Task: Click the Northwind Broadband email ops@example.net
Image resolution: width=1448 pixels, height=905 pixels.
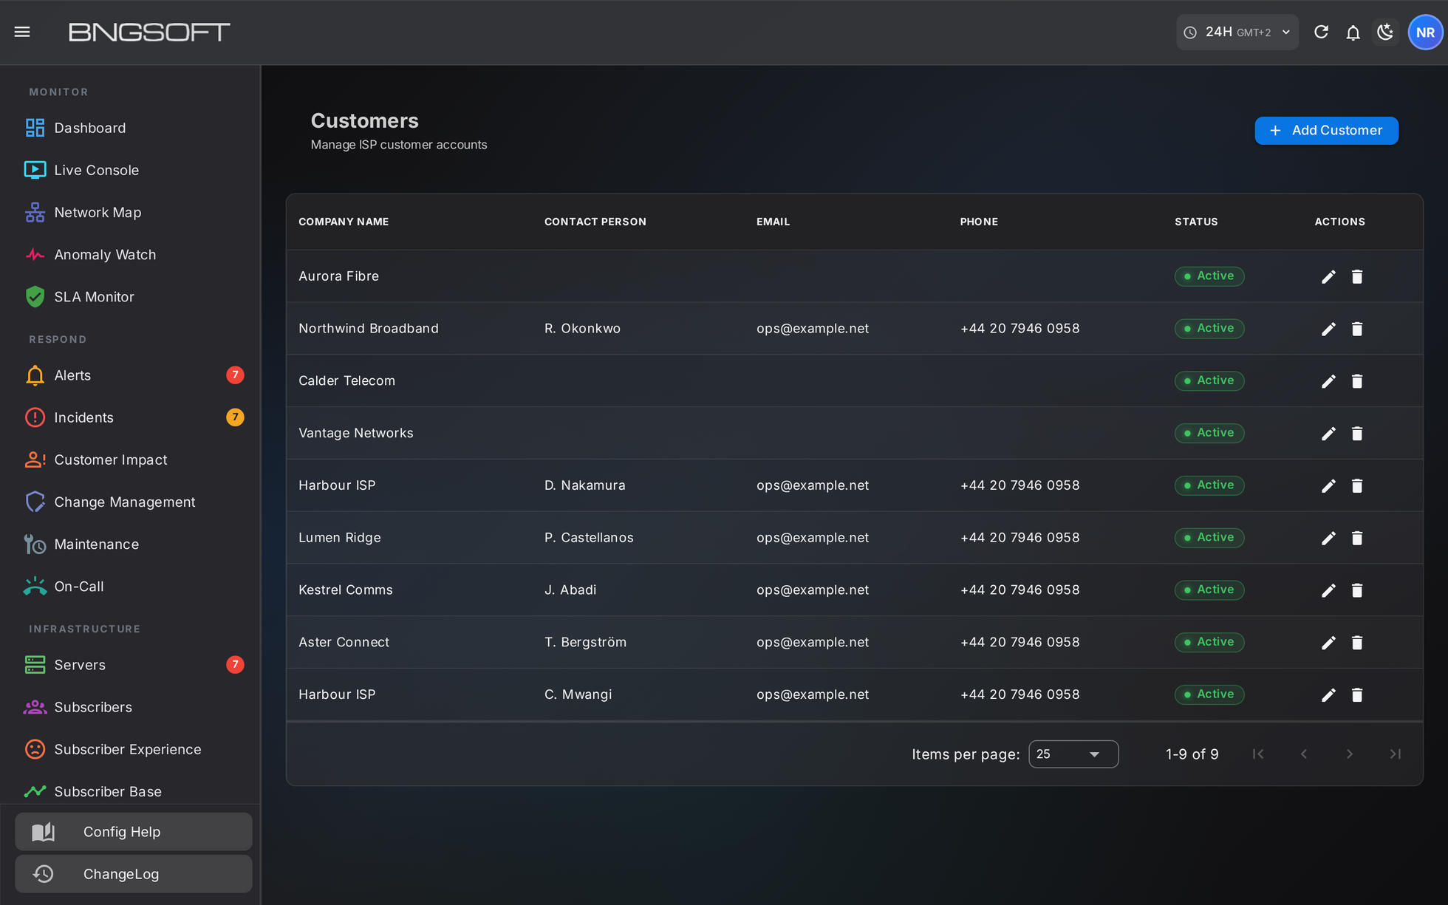Action: pos(813,328)
